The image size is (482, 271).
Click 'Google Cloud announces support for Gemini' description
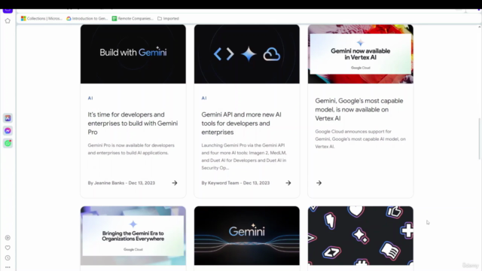pos(360,139)
